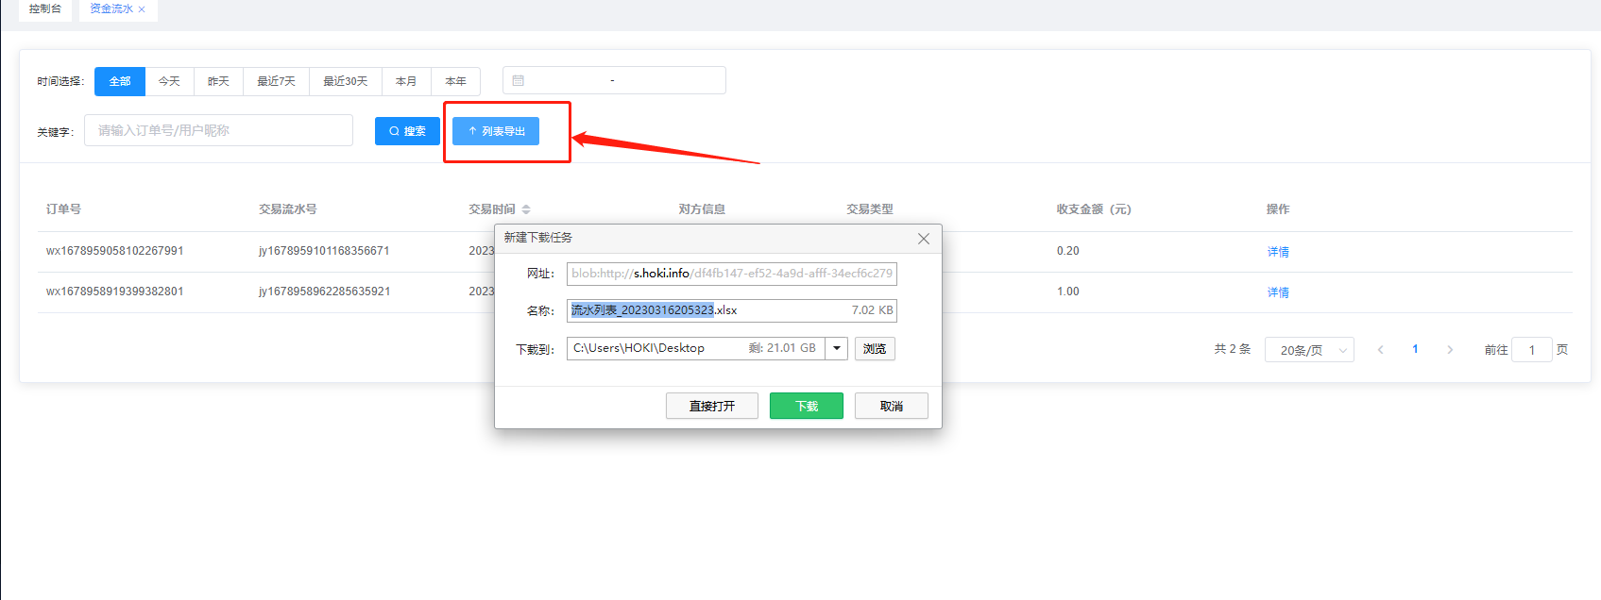This screenshot has width=1601, height=600.
Task: Go to the next page arrow
Action: [1449, 350]
